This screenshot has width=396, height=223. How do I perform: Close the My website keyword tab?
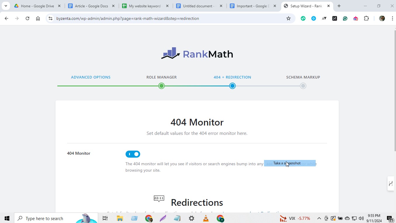coord(167,6)
